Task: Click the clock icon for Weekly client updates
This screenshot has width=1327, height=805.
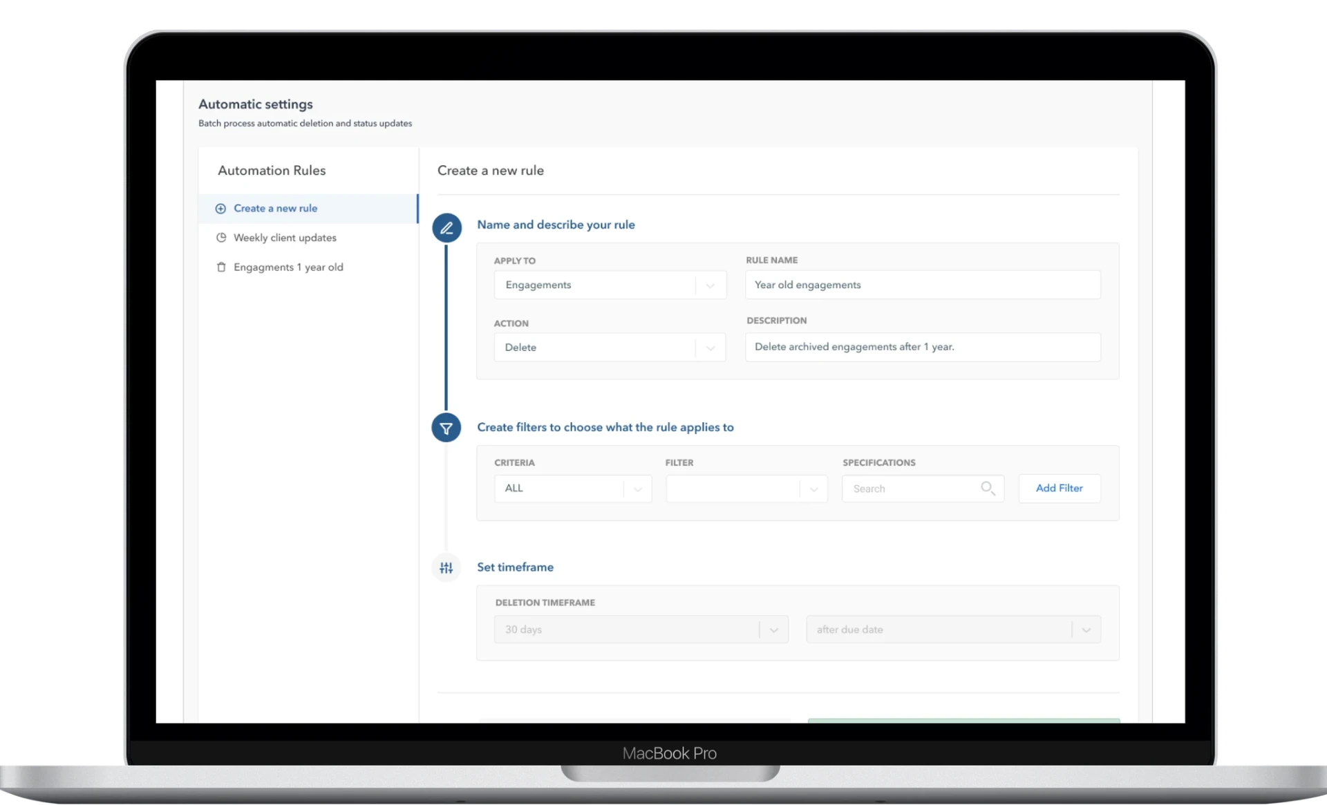Action: click(221, 238)
